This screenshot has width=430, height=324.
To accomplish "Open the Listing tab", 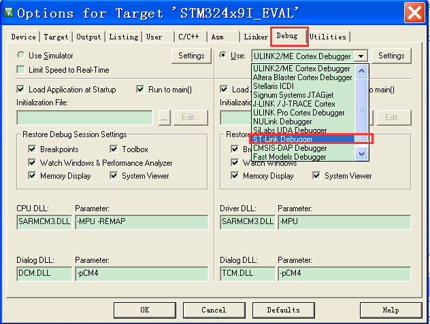I will point(124,37).
